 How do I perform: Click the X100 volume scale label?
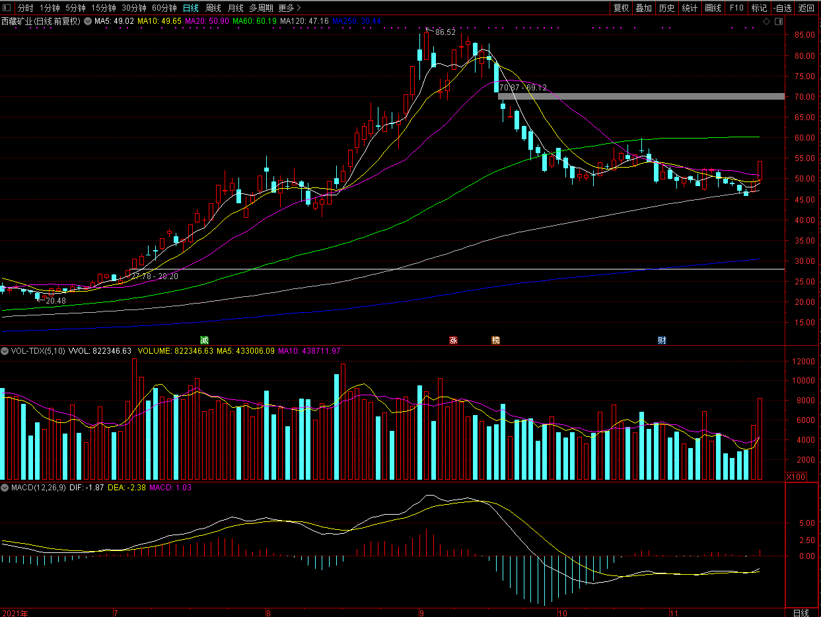tap(795, 476)
